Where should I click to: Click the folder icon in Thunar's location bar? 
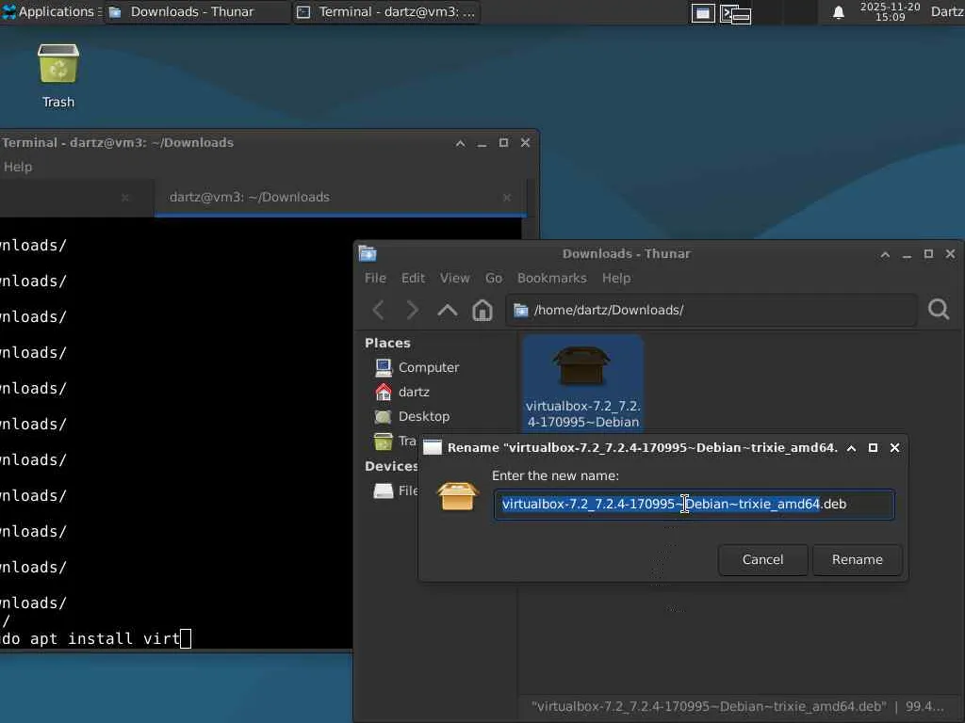[x=520, y=310]
